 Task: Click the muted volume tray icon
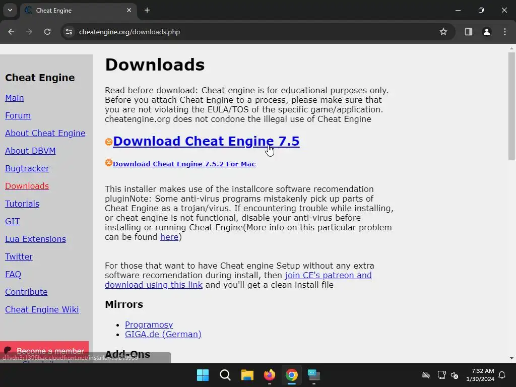[455, 375]
